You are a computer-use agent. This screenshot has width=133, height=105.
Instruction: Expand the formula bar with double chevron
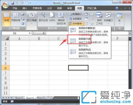[x=130, y=33]
